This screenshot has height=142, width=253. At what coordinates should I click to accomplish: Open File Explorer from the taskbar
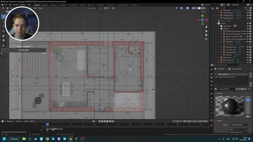(24, 139)
